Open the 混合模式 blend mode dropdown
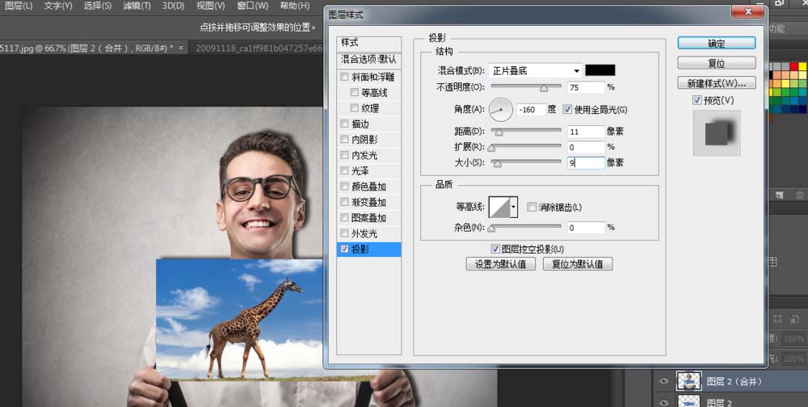Viewport: 808px width, 407px height. (x=536, y=70)
